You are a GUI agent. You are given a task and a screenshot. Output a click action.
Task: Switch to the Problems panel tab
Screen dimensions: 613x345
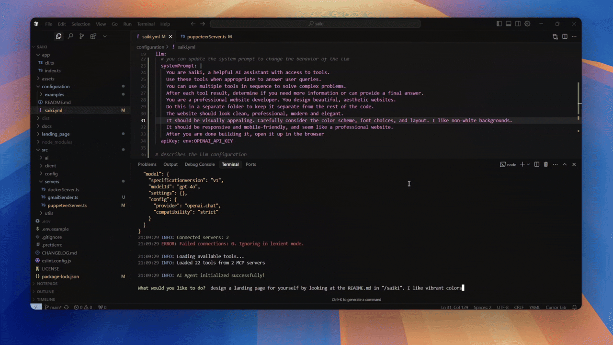tap(147, 164)
